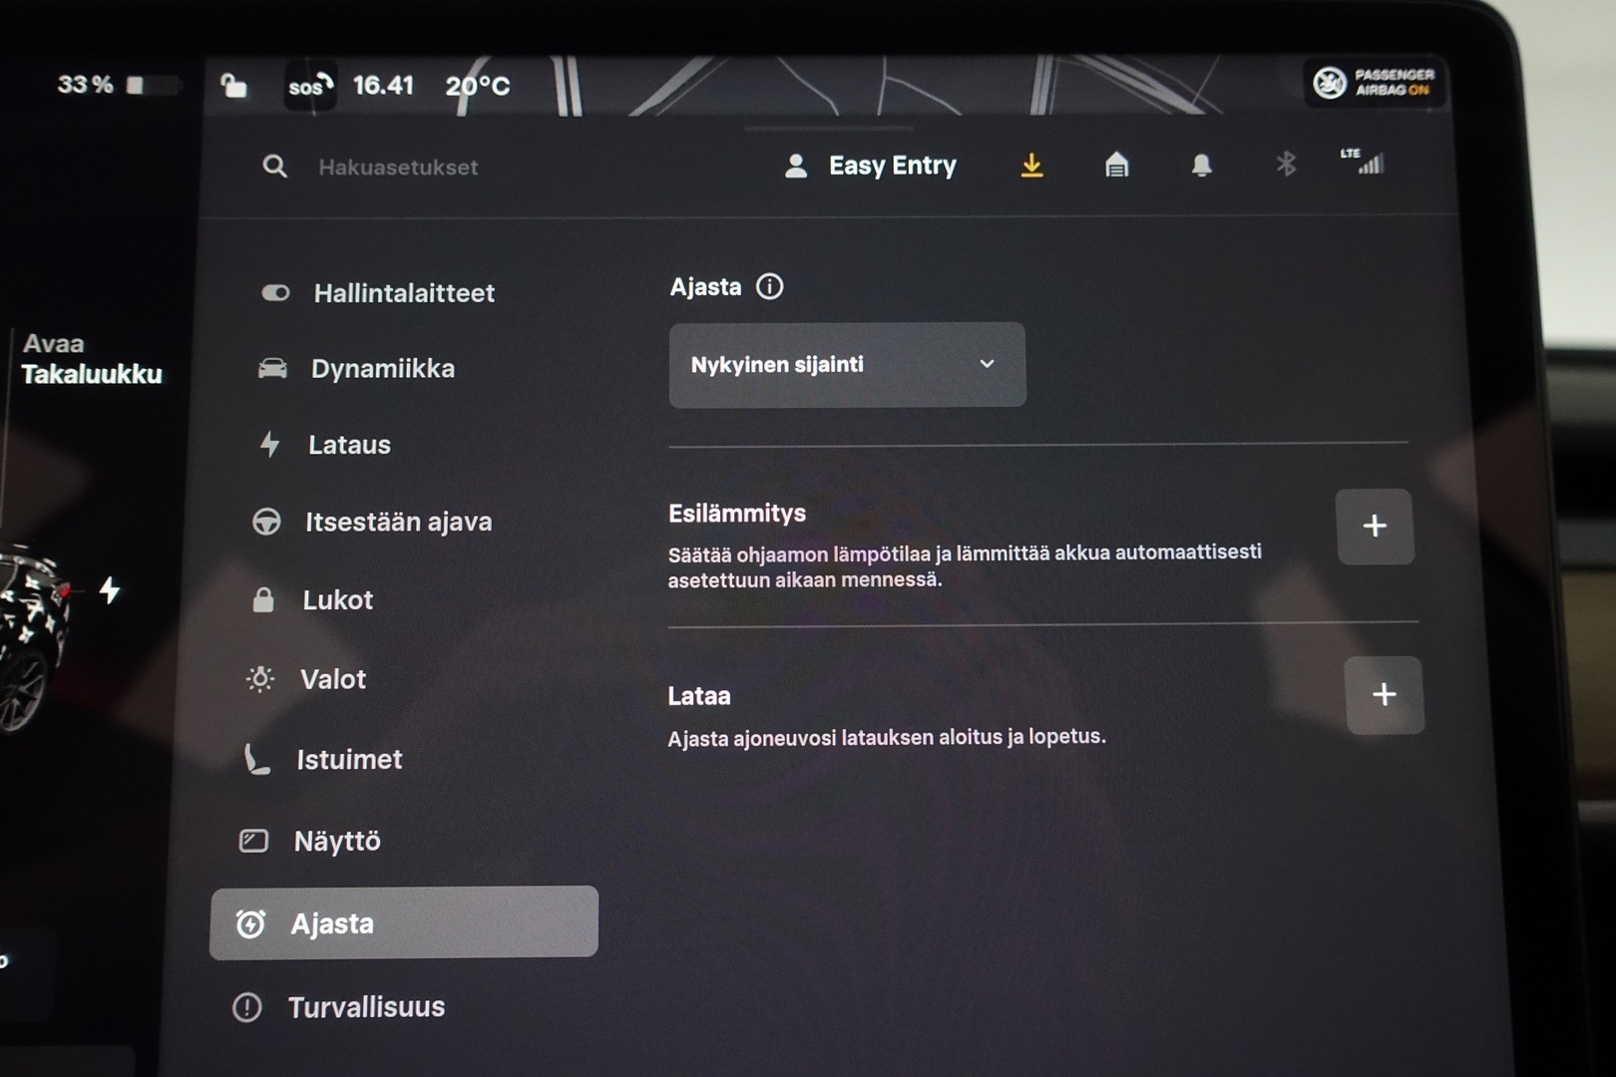
Task: Tap the charging bolt icon near the car
Action: (x=110, y=590)
